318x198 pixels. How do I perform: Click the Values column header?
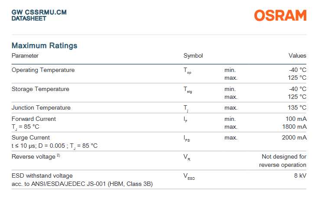coord(297,56)
